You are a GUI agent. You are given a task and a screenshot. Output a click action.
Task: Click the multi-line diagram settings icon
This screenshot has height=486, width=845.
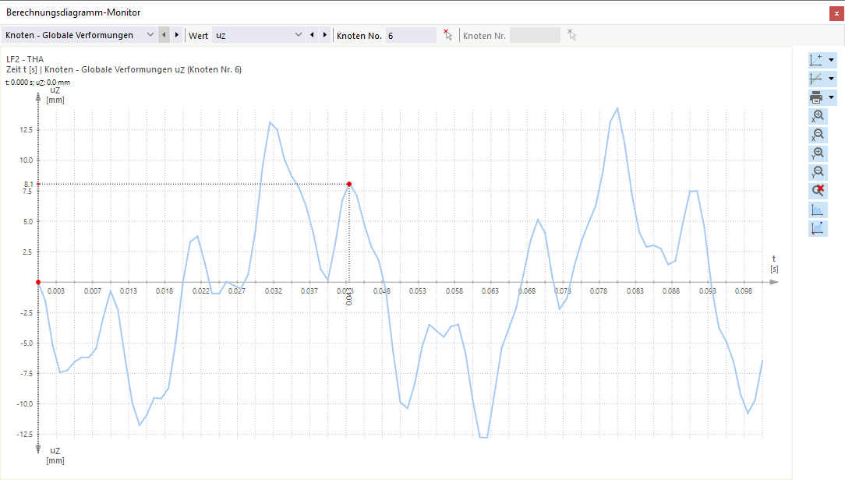[816, 79]
